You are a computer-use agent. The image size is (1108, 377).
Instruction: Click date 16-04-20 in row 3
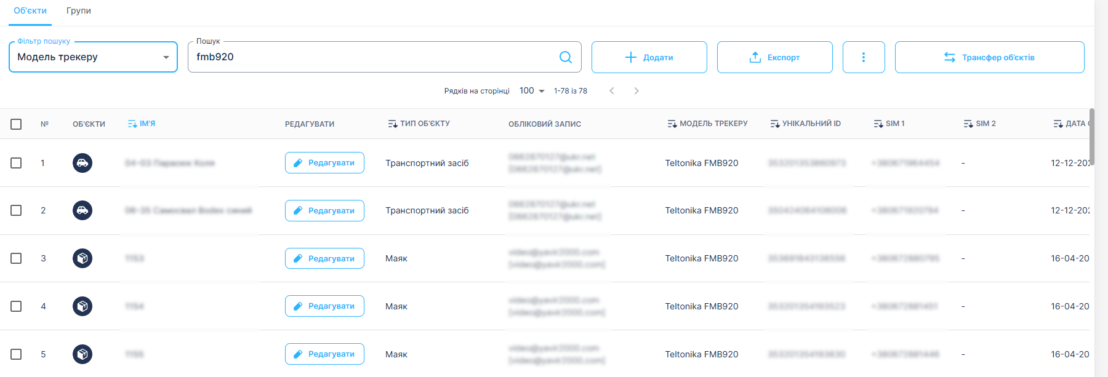(1070, 258)
